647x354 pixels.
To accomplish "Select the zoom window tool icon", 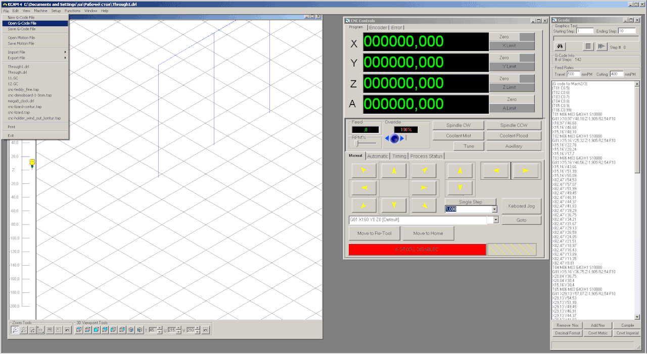I will 32,330.
